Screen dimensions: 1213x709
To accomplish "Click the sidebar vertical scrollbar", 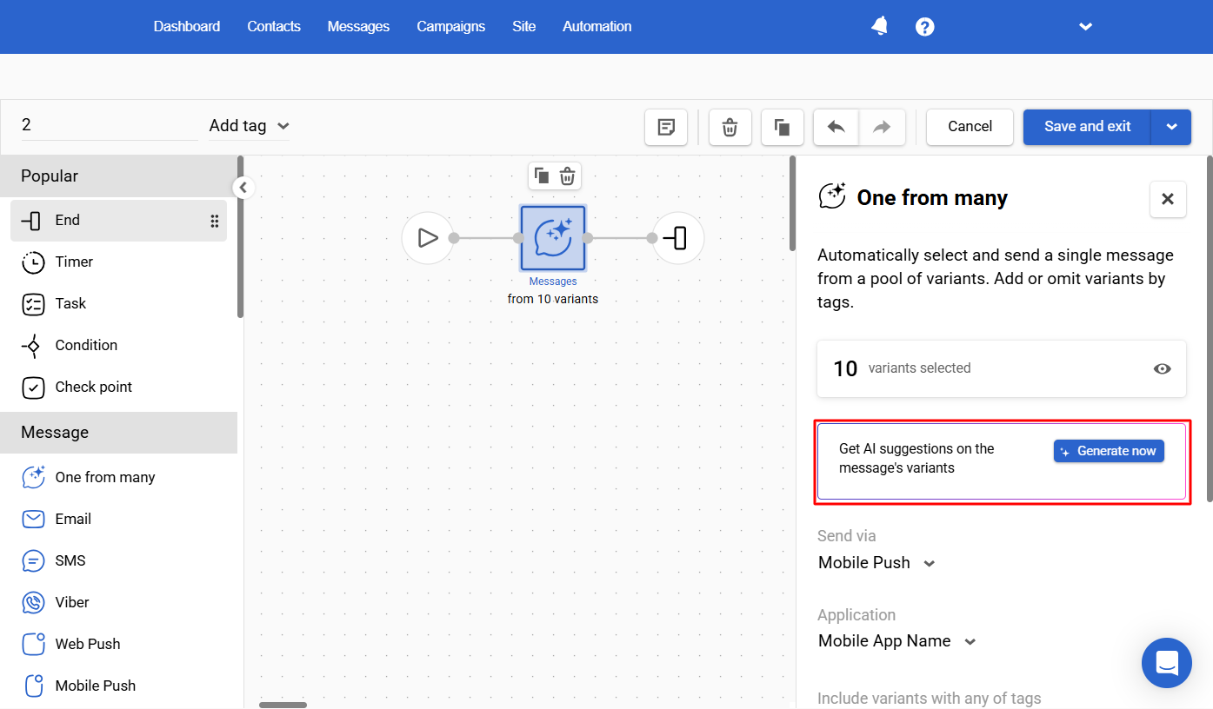I will 240,237.
